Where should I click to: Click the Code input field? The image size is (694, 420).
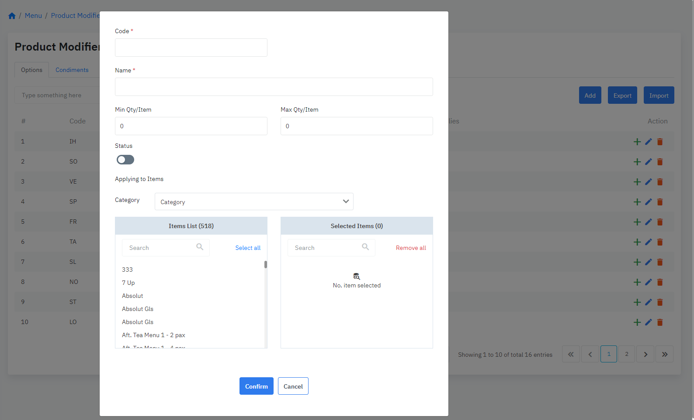pos(191,48)
